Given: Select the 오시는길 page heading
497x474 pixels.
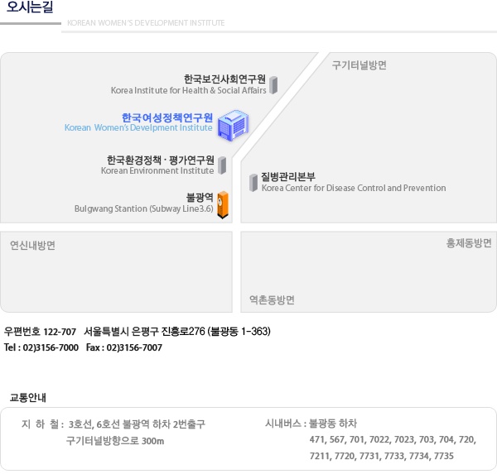Looking at the screenshot, I should pyautogui.click(x=30, y=7).
